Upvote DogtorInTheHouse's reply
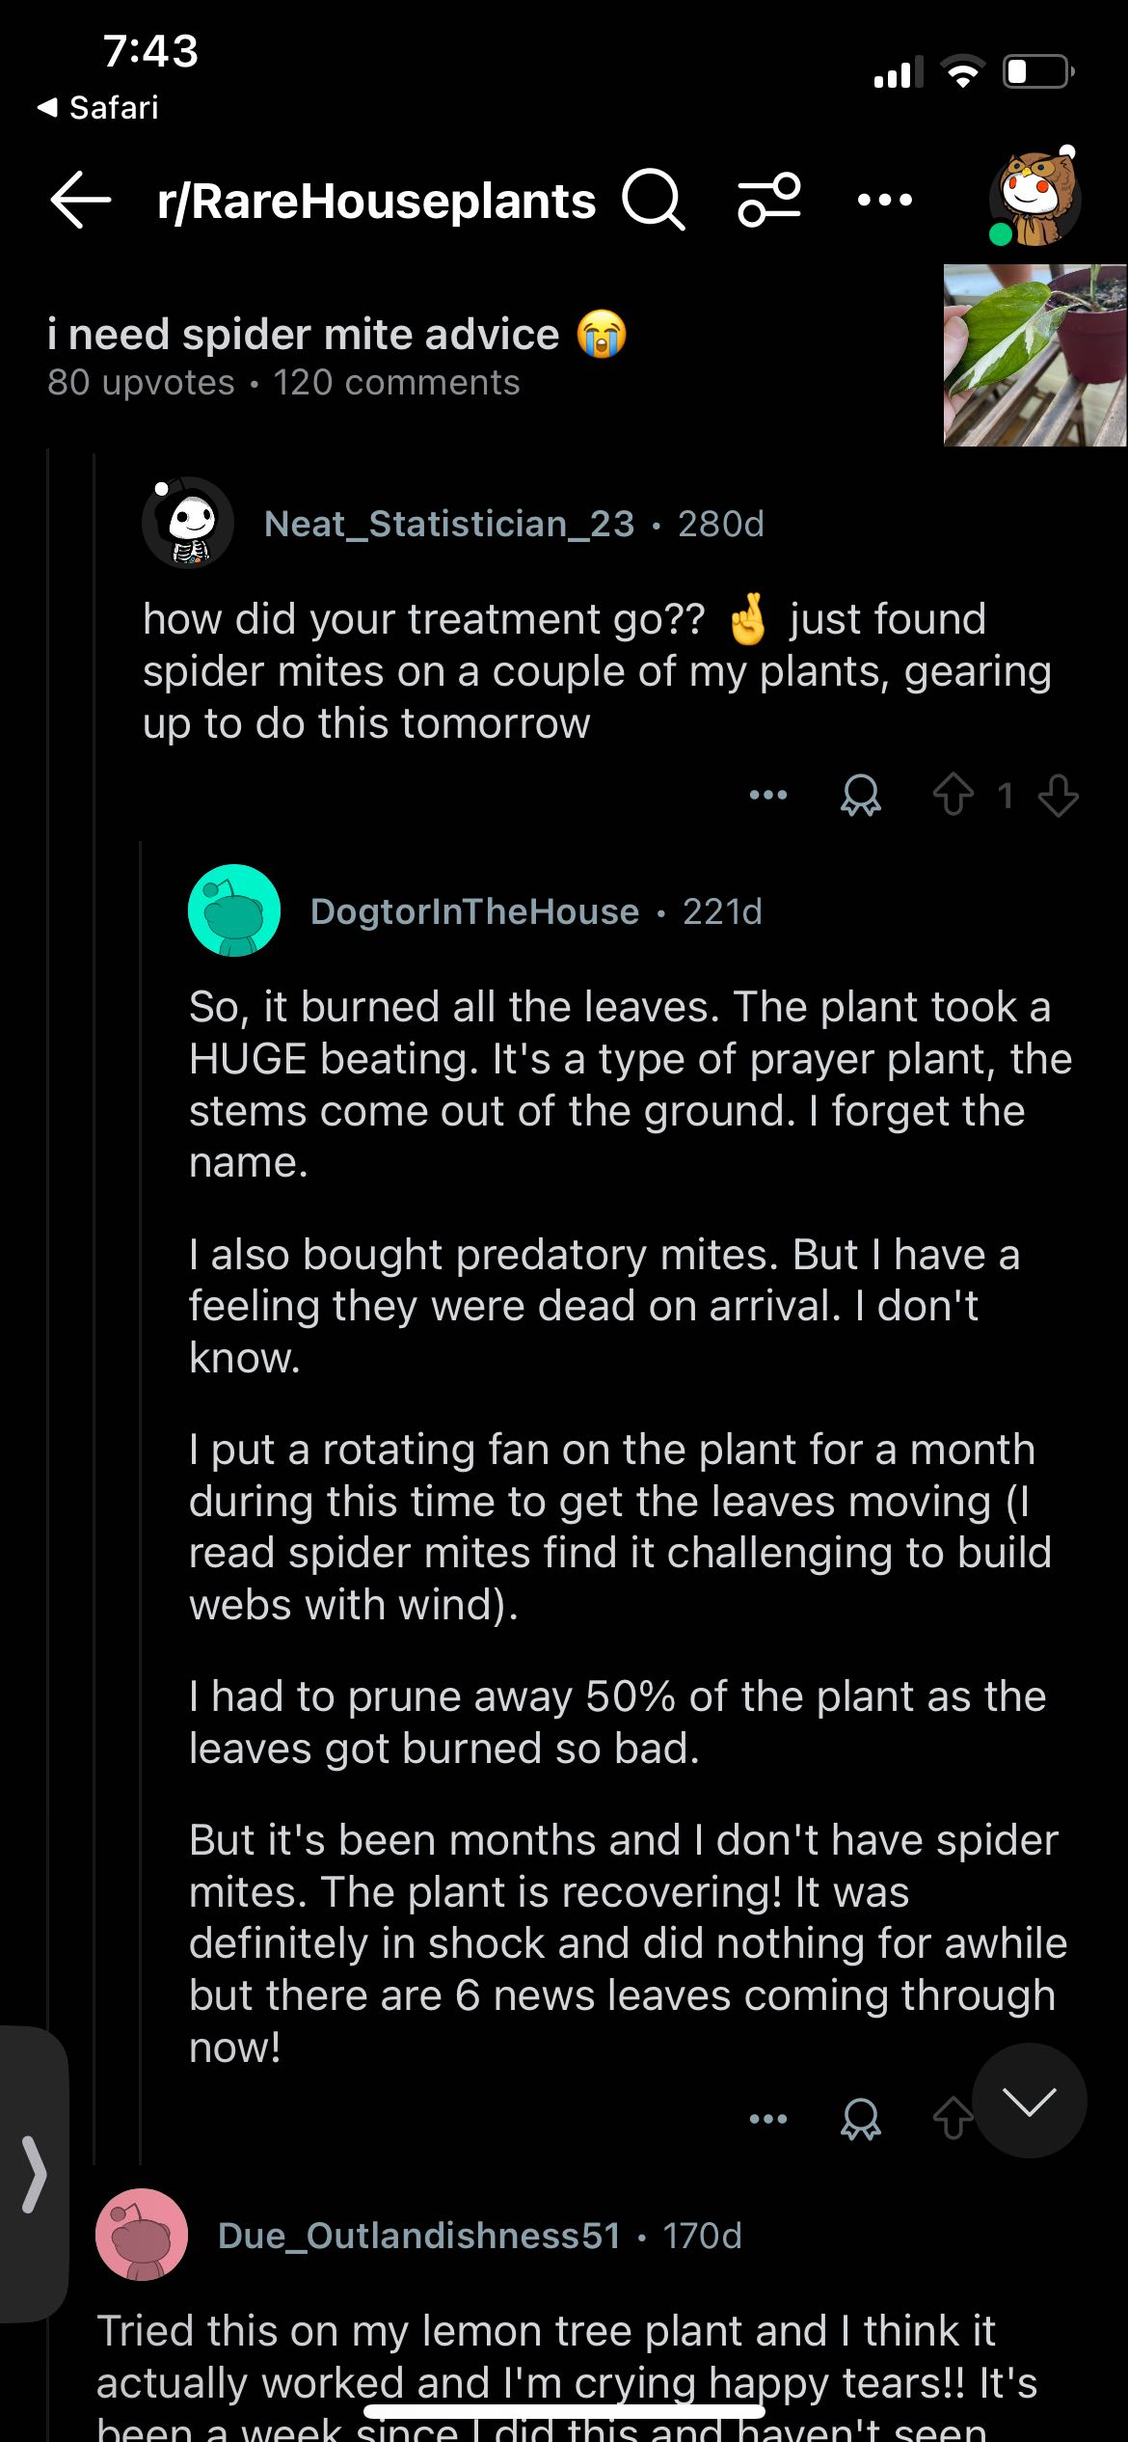Viewport: 1128px width, 2442px height. click(953, 2119)
